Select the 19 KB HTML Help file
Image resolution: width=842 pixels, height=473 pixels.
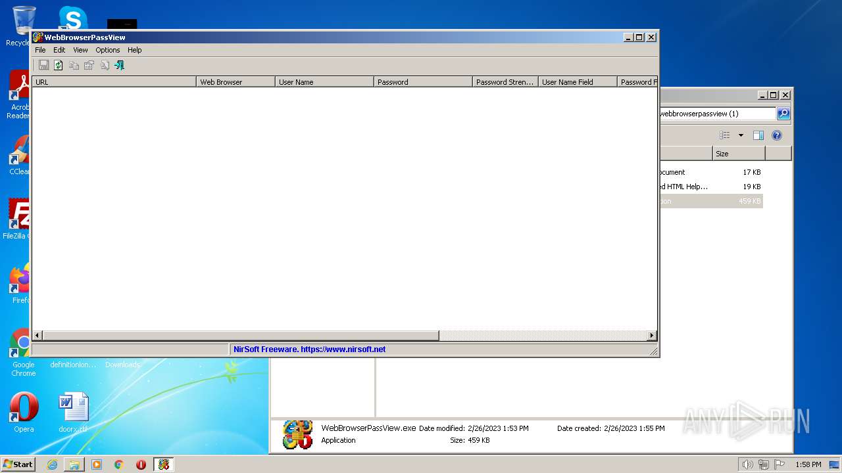(710, 187)
